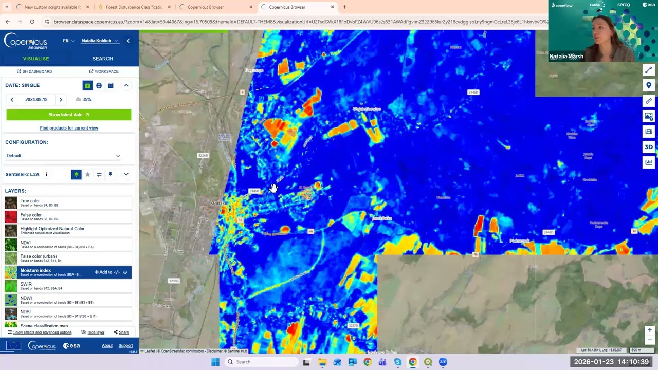
Task: Select the False color layer
Action: [68, 216]
